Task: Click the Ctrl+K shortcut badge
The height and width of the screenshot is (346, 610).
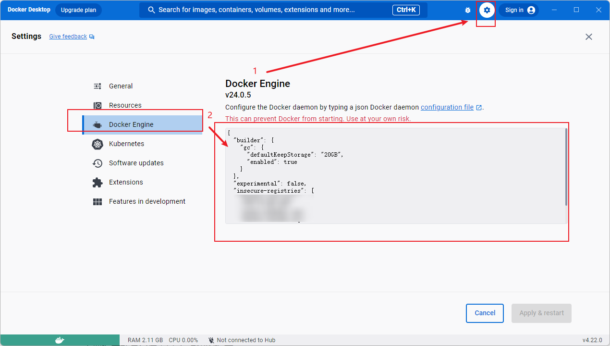Action: 406,10
